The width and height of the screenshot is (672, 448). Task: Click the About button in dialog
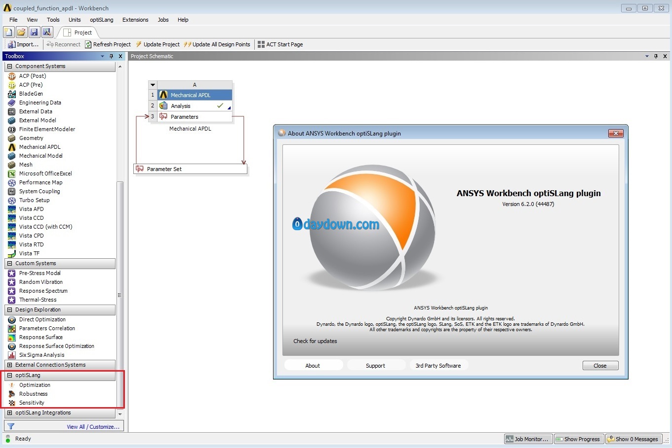coord(313,366)
